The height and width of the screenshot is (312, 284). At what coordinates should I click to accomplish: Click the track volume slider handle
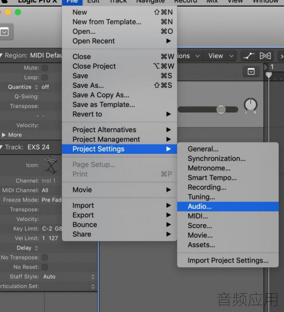(x=221, y=109)
